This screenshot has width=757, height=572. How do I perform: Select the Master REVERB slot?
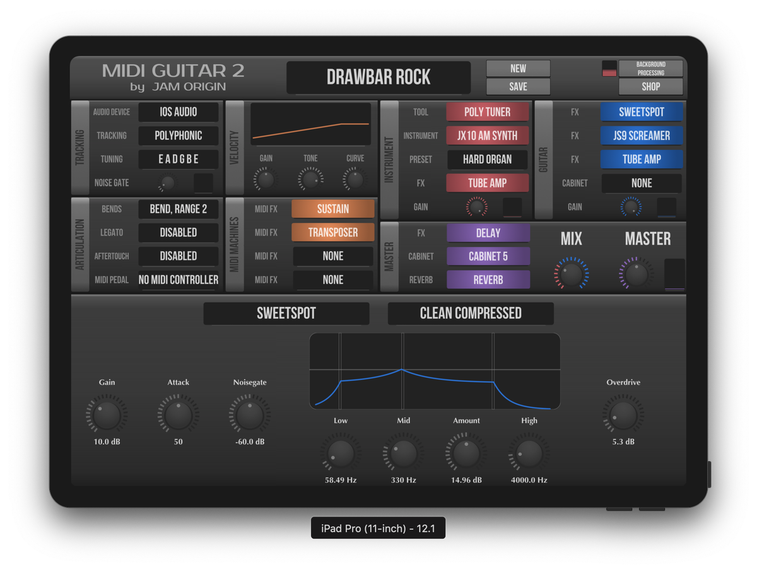(x=488, y=280)
